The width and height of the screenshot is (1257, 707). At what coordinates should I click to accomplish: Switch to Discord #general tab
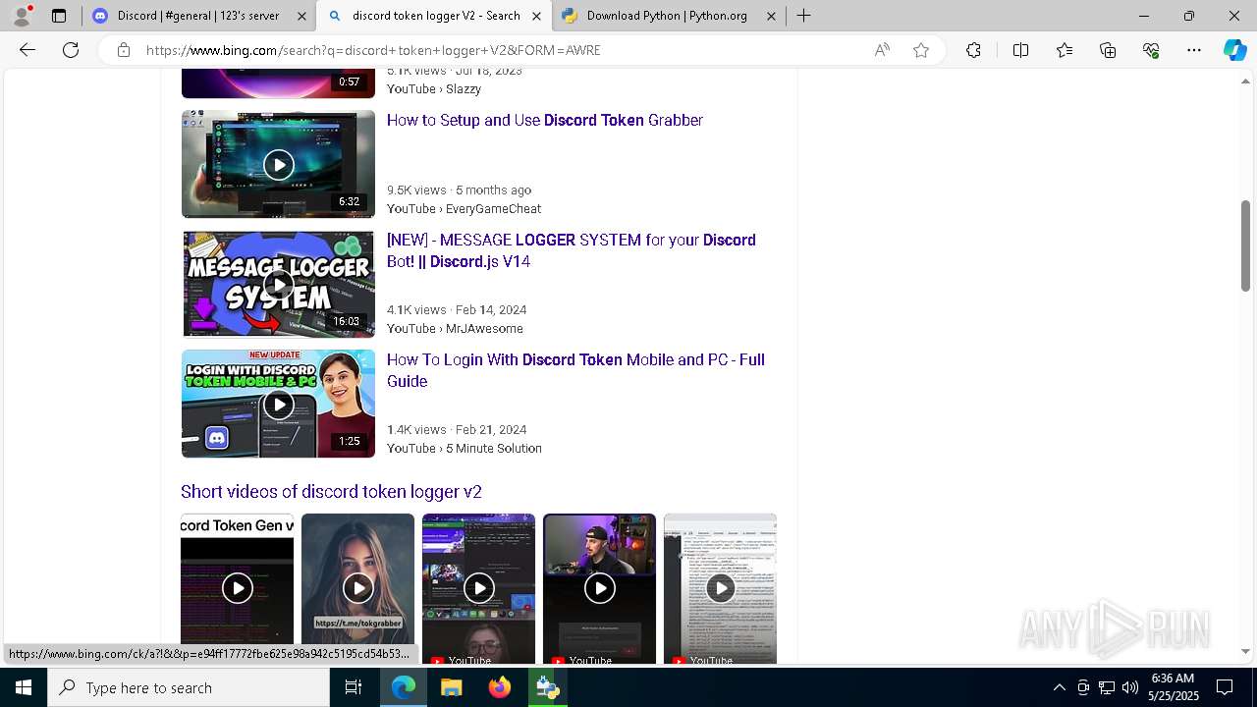point(198,16)
